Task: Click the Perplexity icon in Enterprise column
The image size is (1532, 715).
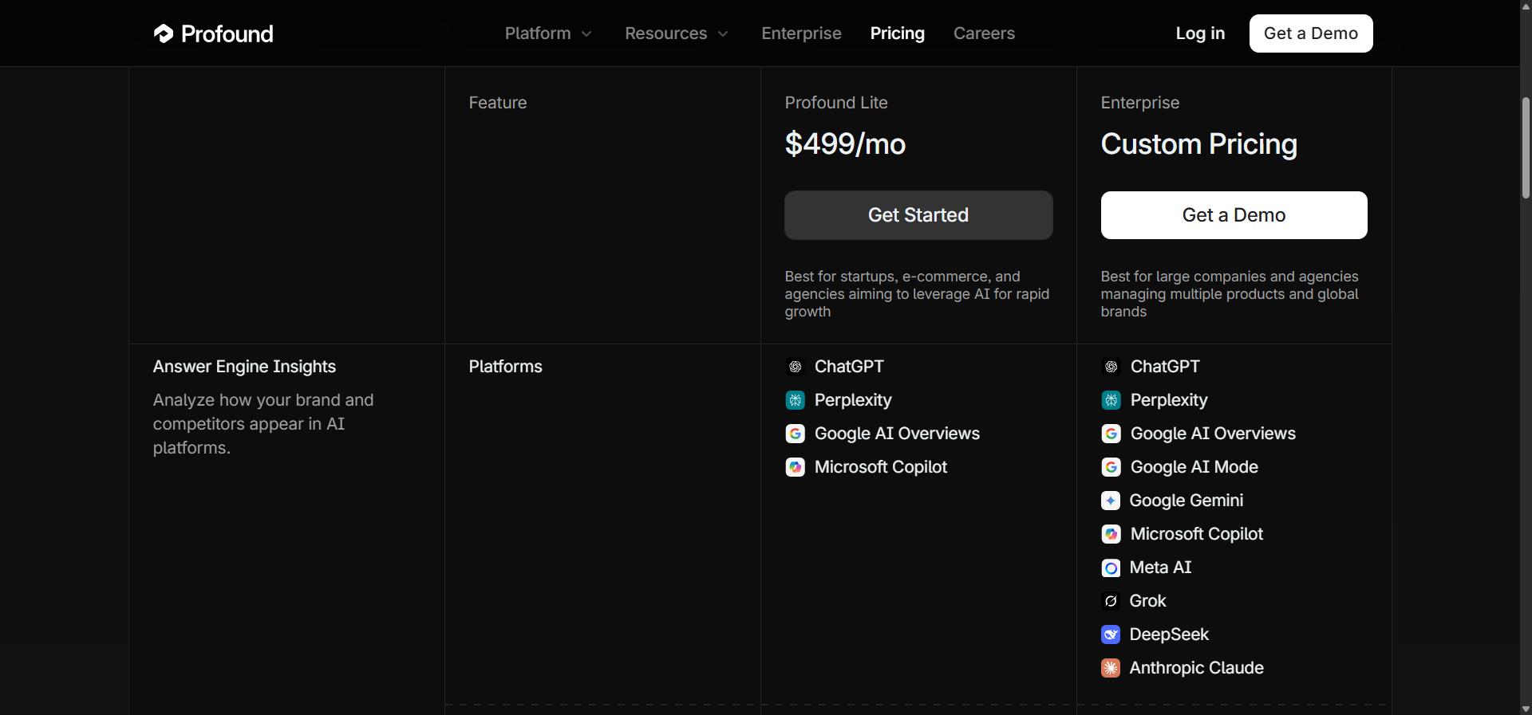Action: click(1111, 400)
